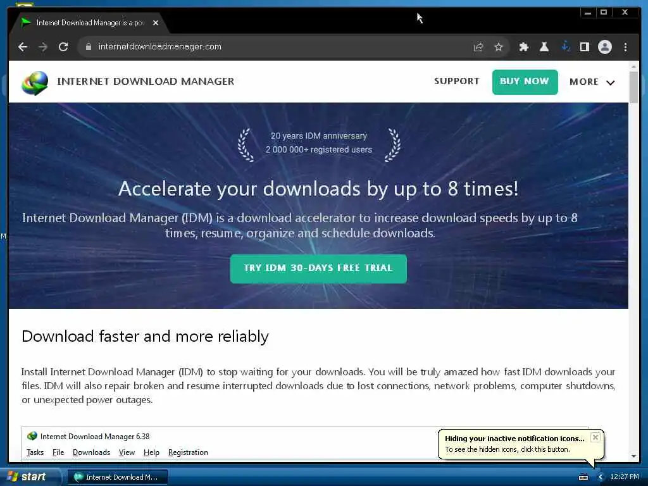The image size is (648, 486).
Task: Open Registration menu in IDM preview
Action: tap(188, 452)
